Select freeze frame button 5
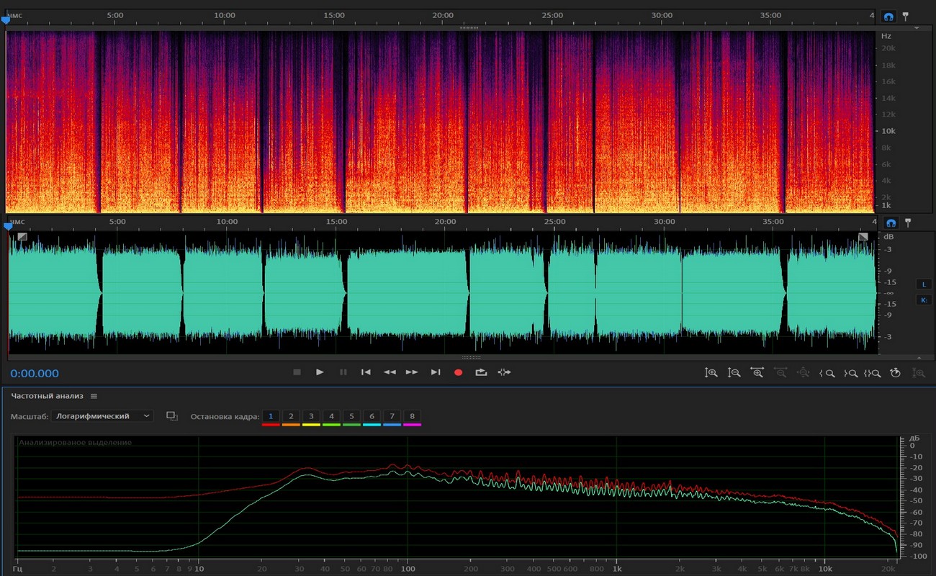This screenshot has width=936, height=576. (x=351, y=416)
